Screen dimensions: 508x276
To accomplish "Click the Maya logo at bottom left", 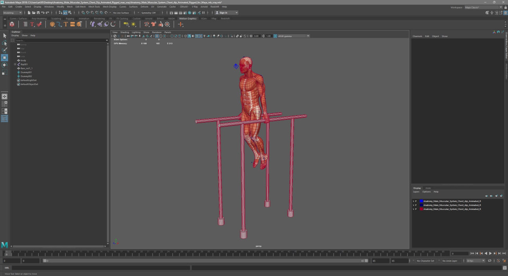I will 4,245.
